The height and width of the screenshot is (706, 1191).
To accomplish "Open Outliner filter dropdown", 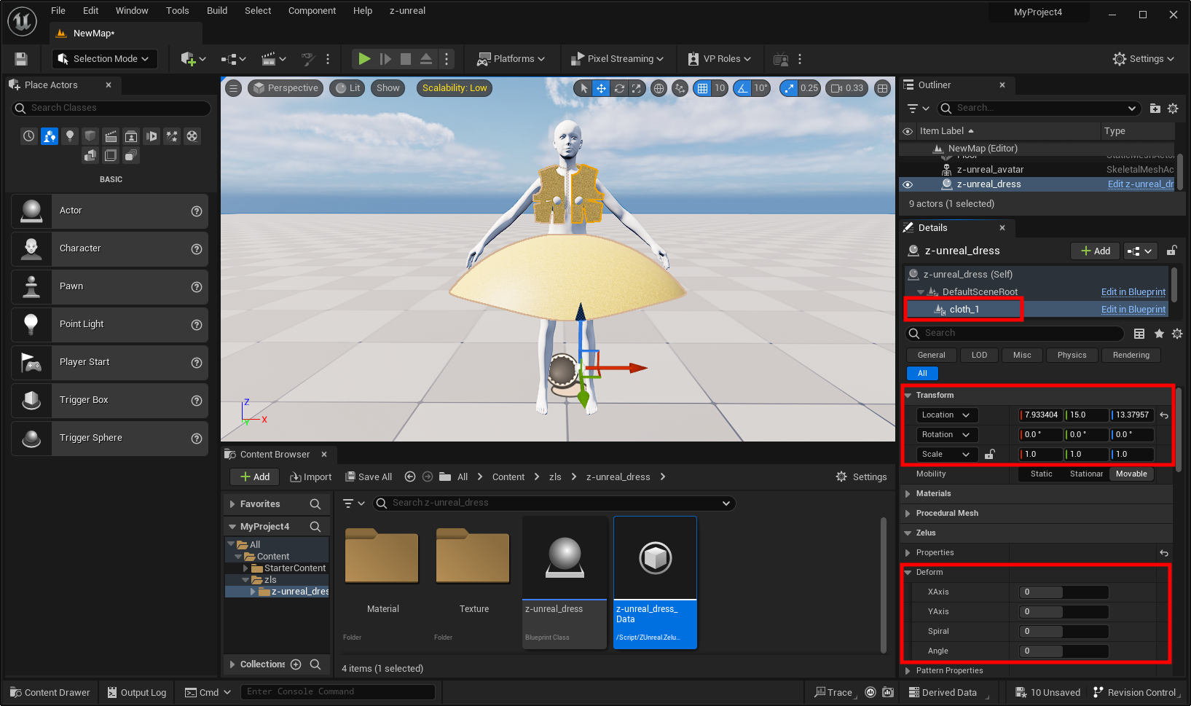I will [918, 109].
